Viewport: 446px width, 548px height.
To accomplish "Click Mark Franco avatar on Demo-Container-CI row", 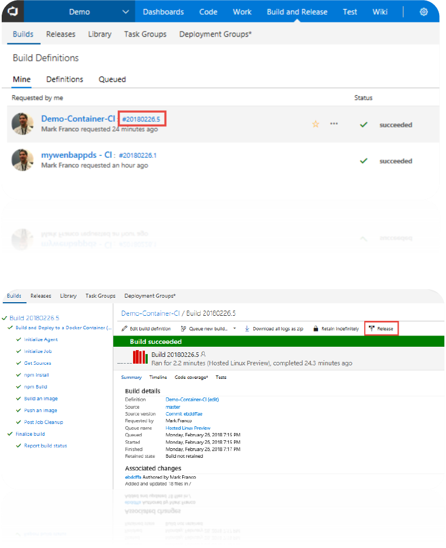I will coord(23,123).
